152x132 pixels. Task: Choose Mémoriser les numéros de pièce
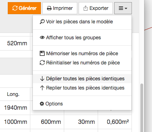pyautogui.click(x=82, y=53)
